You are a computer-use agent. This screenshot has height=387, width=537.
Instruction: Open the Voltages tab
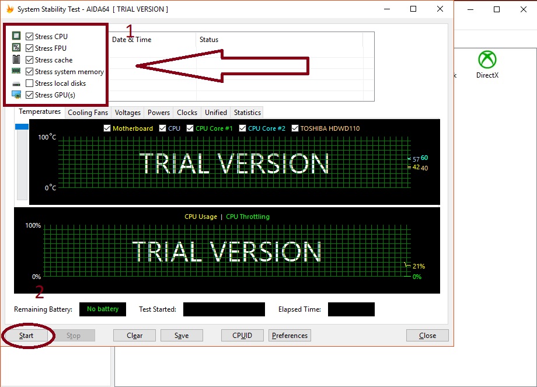pos(127,113)
